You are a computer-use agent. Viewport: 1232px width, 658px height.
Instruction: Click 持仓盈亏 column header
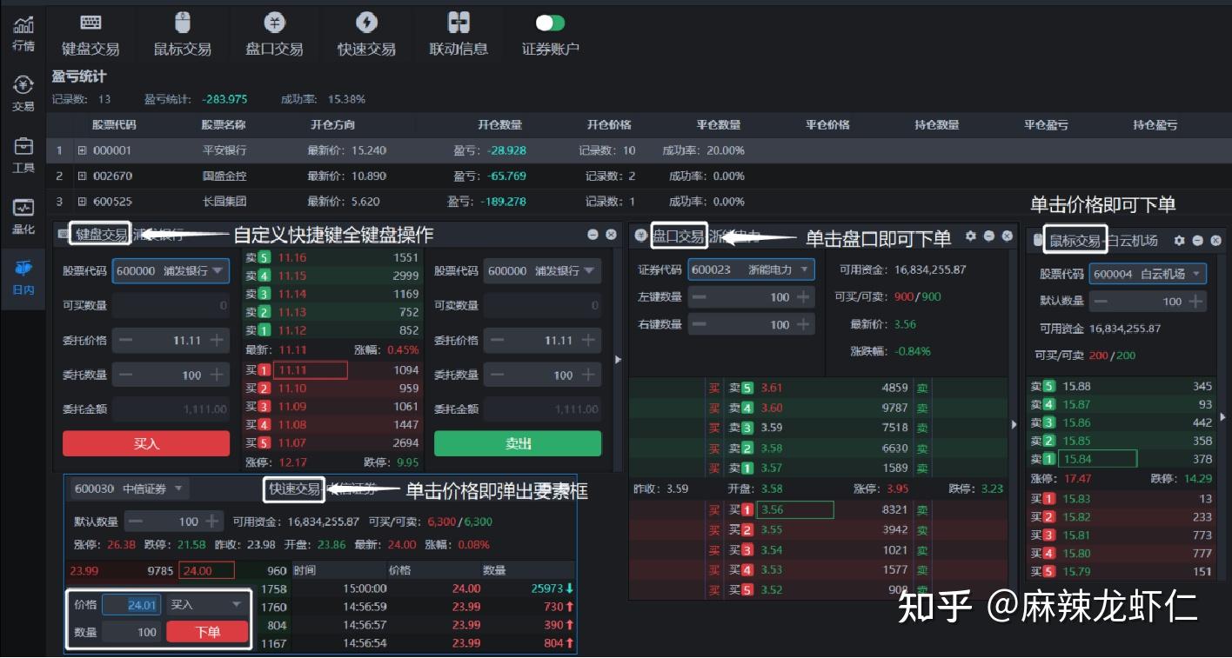[x=1155, y=124]
